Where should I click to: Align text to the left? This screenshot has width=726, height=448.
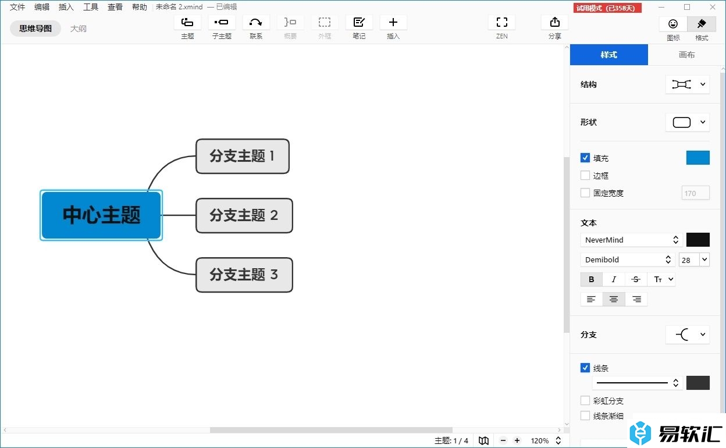pos(592,299)
